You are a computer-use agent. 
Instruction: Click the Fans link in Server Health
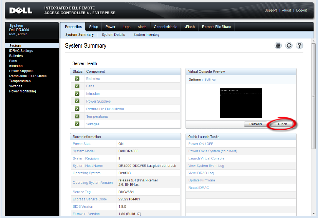coord(90,86)
